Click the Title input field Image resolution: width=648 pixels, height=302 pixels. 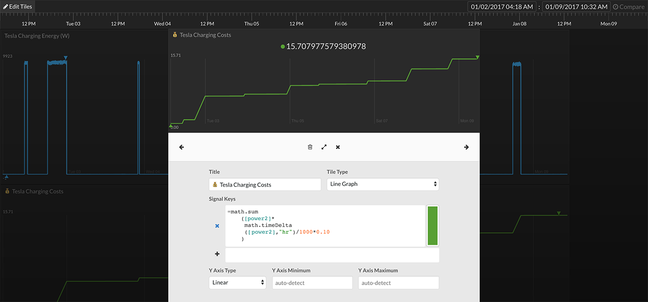(x=265, y=184)
